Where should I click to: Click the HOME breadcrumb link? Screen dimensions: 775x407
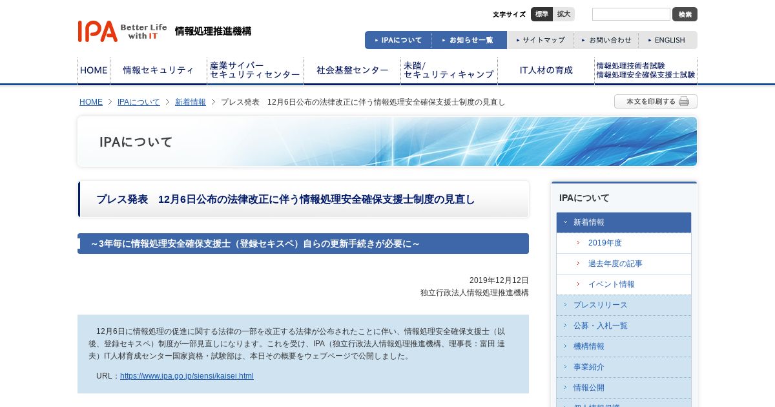91,102
